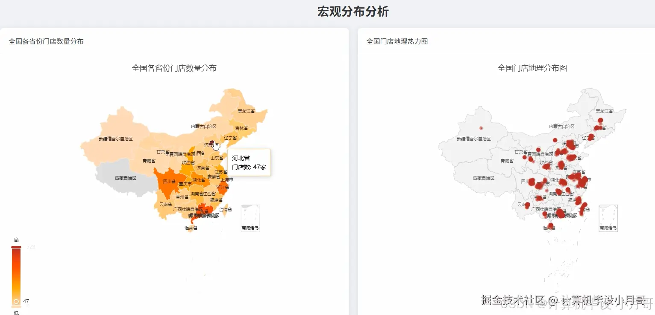Select 河南省 label on the left map
655x315 pixels.
click(203, 168)
